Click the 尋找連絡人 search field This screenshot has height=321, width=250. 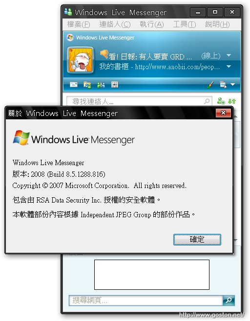click(139, 101)
